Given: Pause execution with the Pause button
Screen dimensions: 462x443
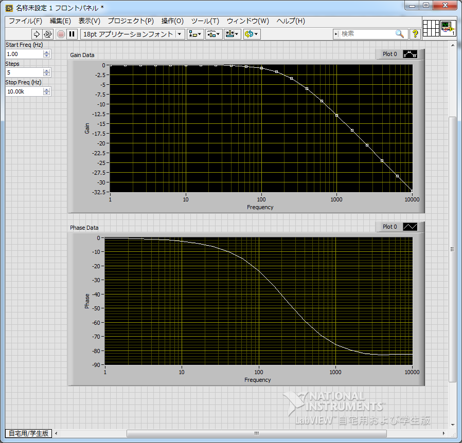Looking at the screenshot, I should pos(72,34).
